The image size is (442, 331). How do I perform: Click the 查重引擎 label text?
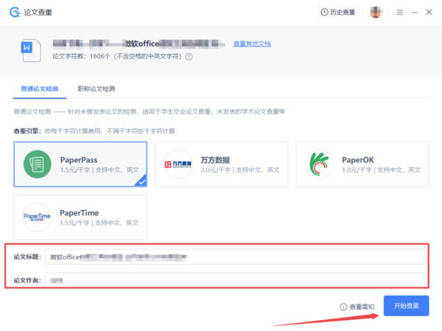pyautogui.click(x=27, y=131)
